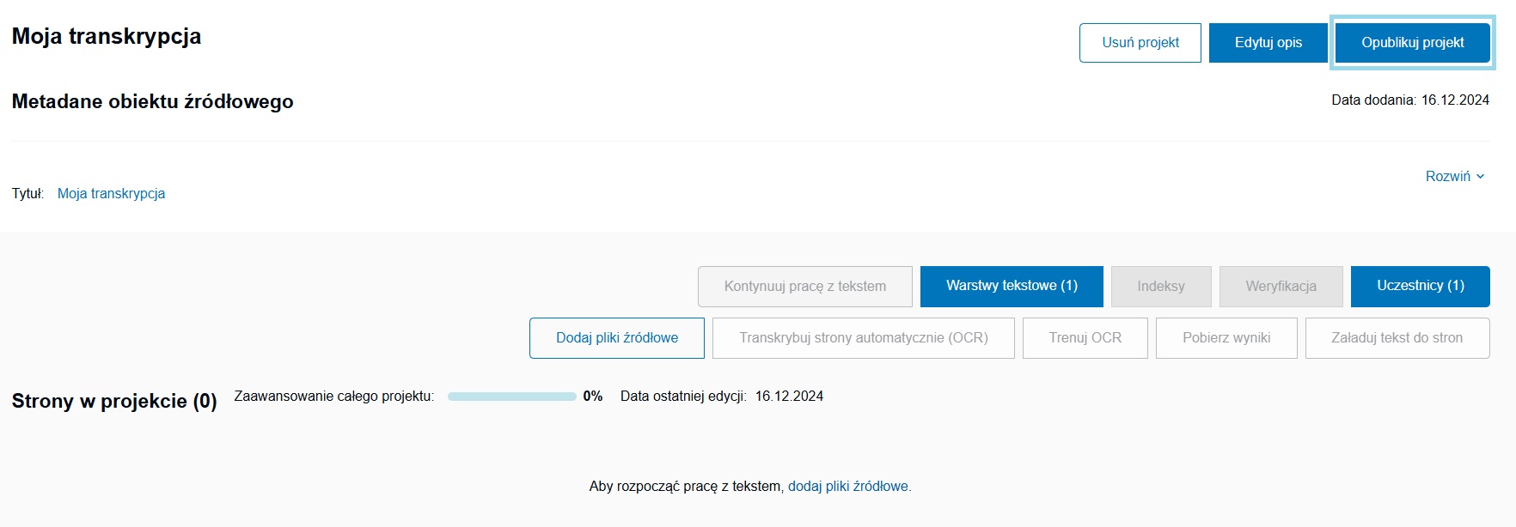The height and width of the screenshot is (527, 1516).
Task: Click the Strony w projekcie (0) heading
Action: 114,402
